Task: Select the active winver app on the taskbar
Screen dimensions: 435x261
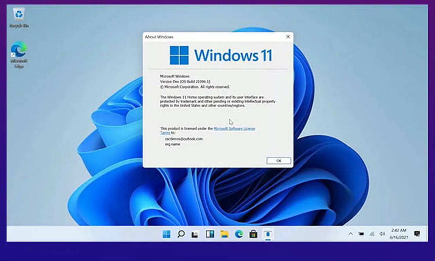Action: 268,234
